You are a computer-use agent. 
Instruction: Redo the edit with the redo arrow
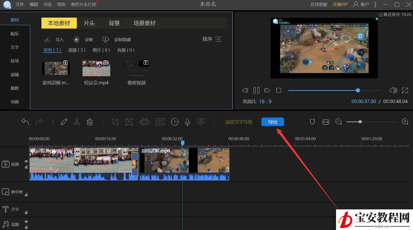click(x=39, y=122)
